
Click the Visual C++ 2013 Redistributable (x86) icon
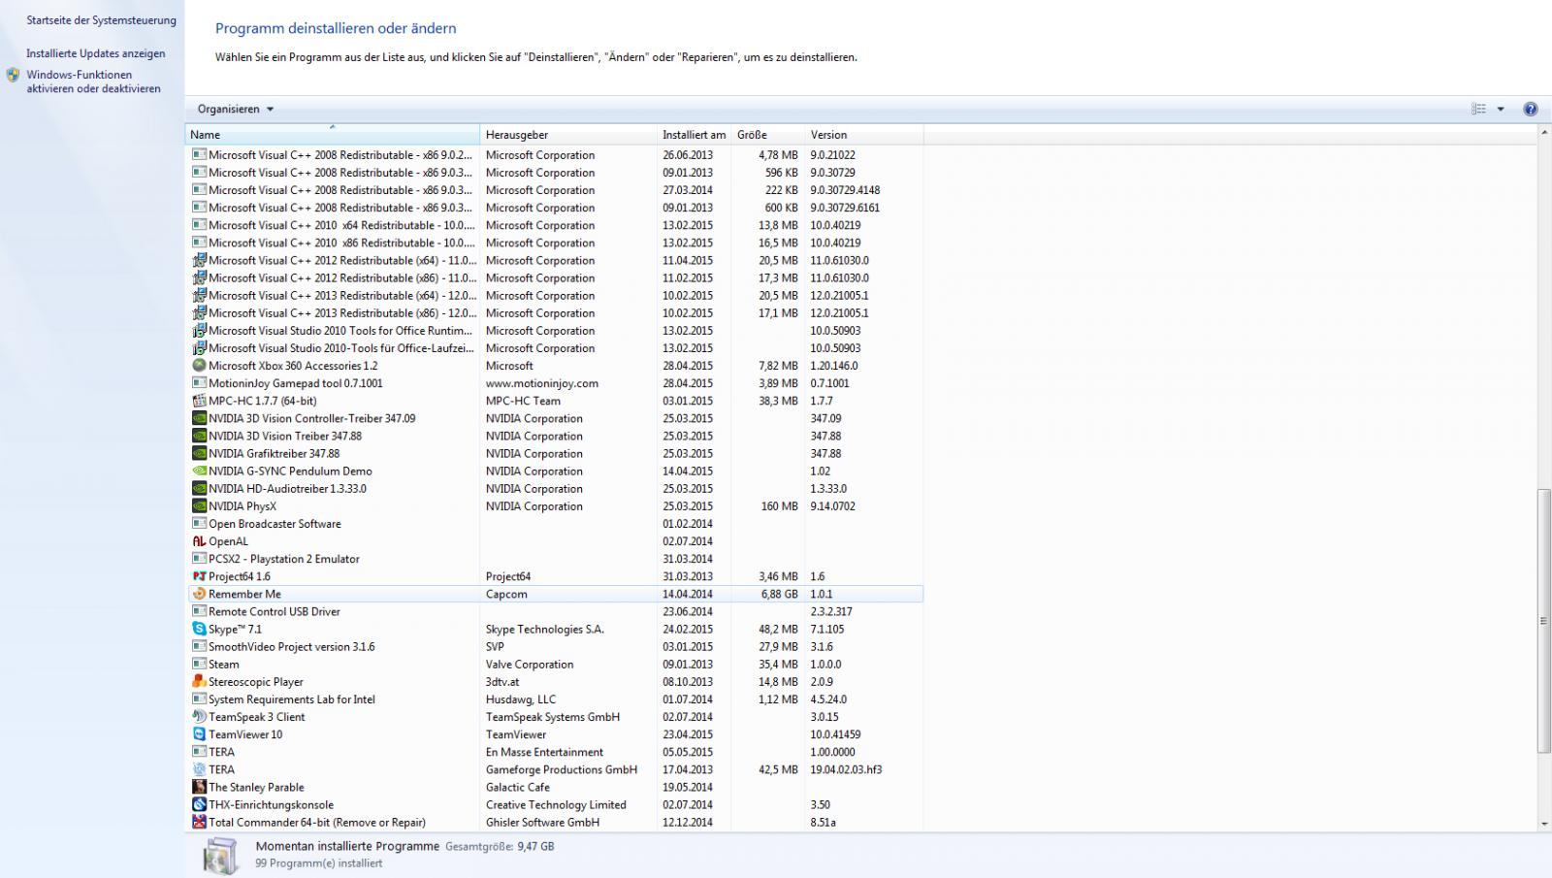[x=199, y=313]
